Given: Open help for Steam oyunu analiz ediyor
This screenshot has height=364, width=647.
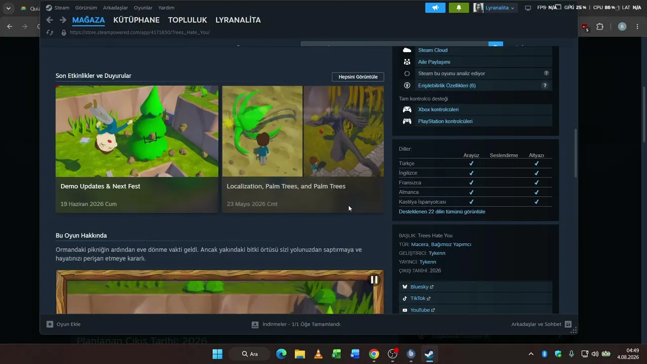Looking at the screenshot, I should click(x=546, y=73).
